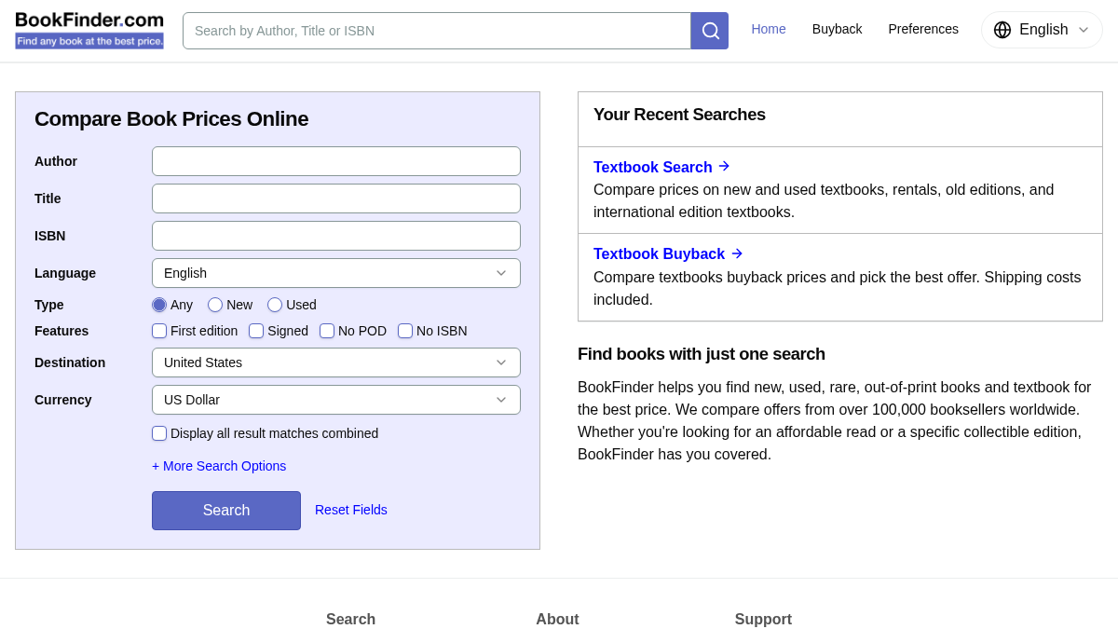
Task: Expand the English site language selector
Action: coord(1042,30)
